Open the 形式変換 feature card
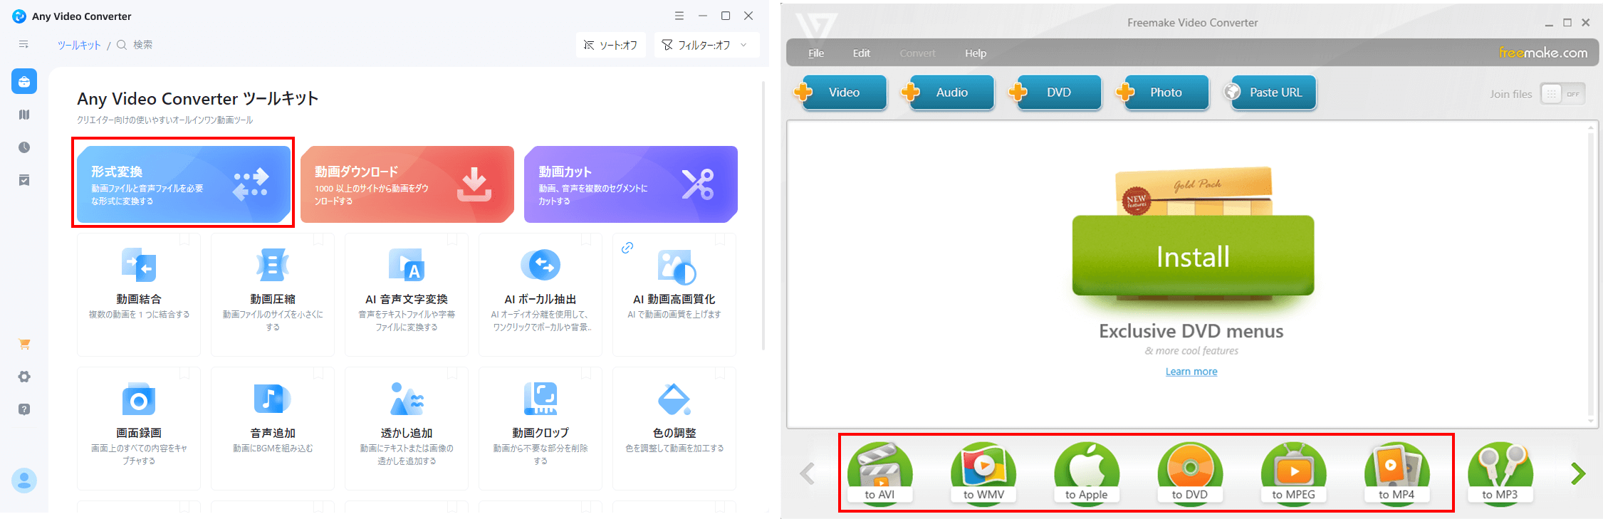Viewport: 1603px width, 519px height. tap(184, 184)
